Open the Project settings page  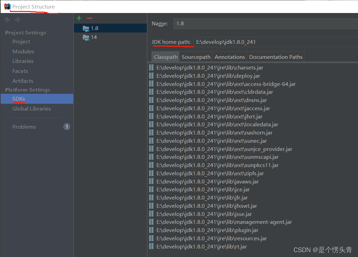[x=21, y=42]
